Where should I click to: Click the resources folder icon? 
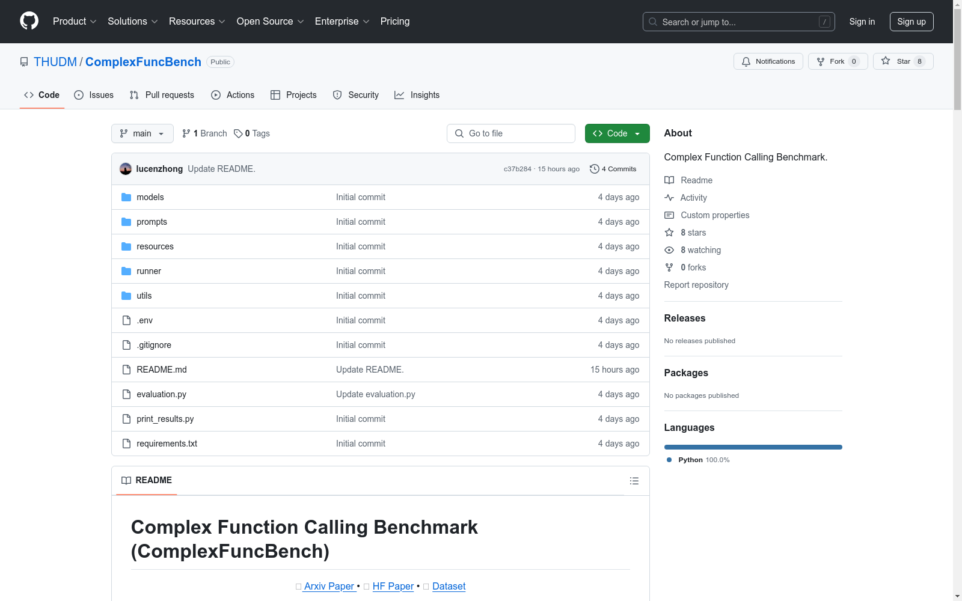pyautogui.click(x=126, y=246)
